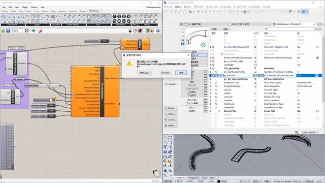The width and height of the screenshot is (325, 183).
Task: Expand the Input ribbon group dropdown
Action: coord(110,25)
